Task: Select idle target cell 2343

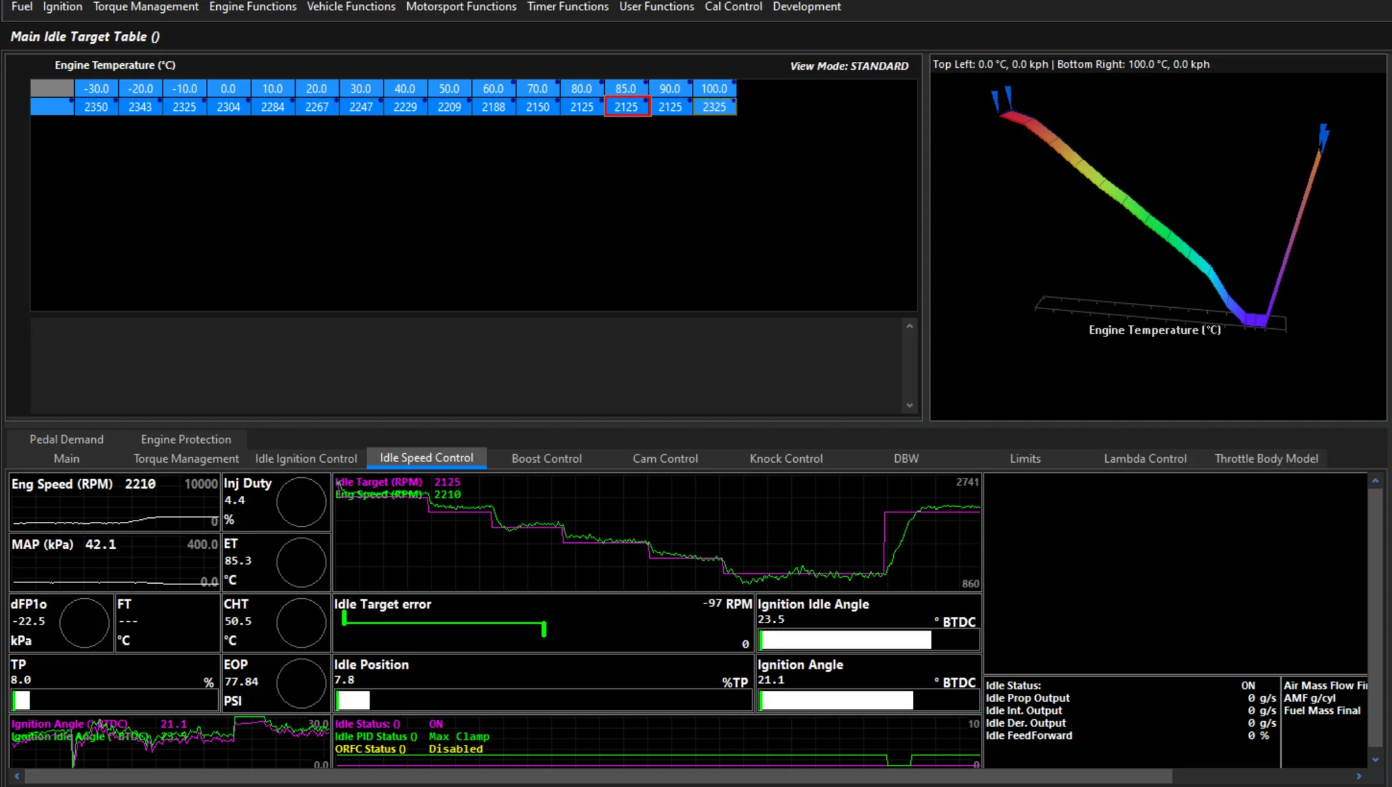Action: pyautogui.click(x=140, y=107)
